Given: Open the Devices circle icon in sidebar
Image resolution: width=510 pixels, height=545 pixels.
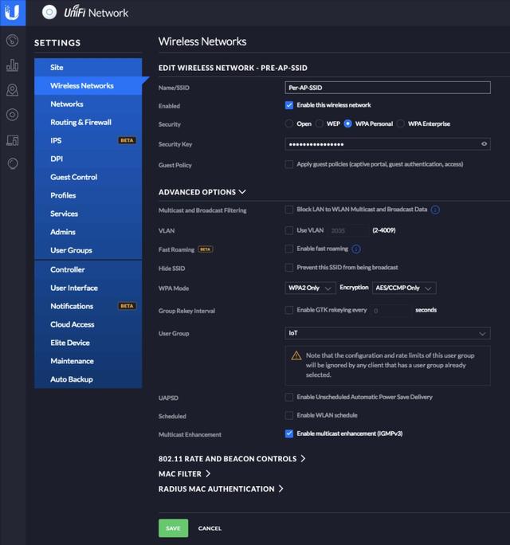Looking at the screenshot, I should click(13, 115).
